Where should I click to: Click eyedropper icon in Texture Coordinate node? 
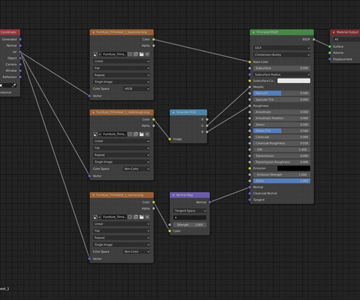(x=14, y=85)
